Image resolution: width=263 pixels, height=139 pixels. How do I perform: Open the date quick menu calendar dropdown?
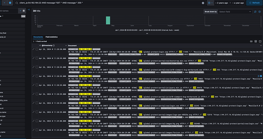click(x=210, y=3)
